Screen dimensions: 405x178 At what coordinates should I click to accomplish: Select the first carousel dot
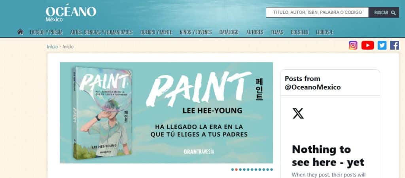(233, 170)
